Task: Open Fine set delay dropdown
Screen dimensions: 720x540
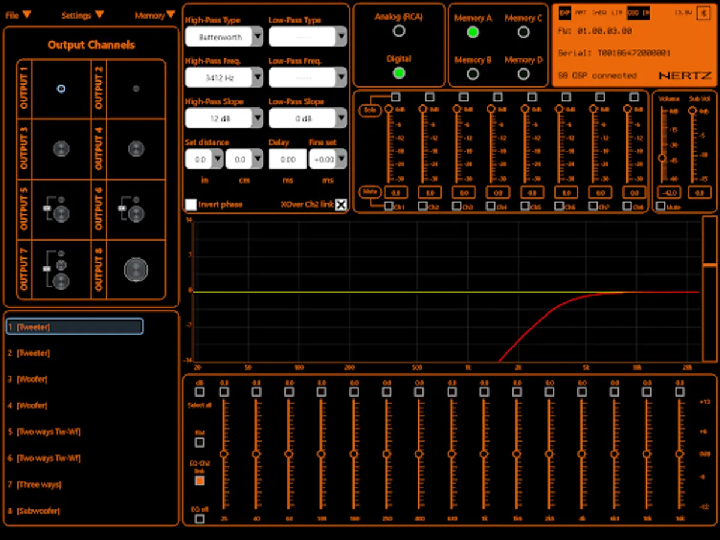Action: [x=341, y=159]
